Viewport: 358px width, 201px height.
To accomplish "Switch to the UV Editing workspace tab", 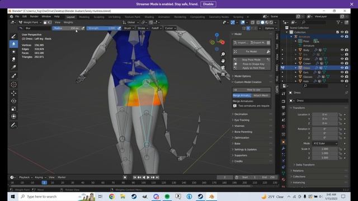I will [114, 17].
